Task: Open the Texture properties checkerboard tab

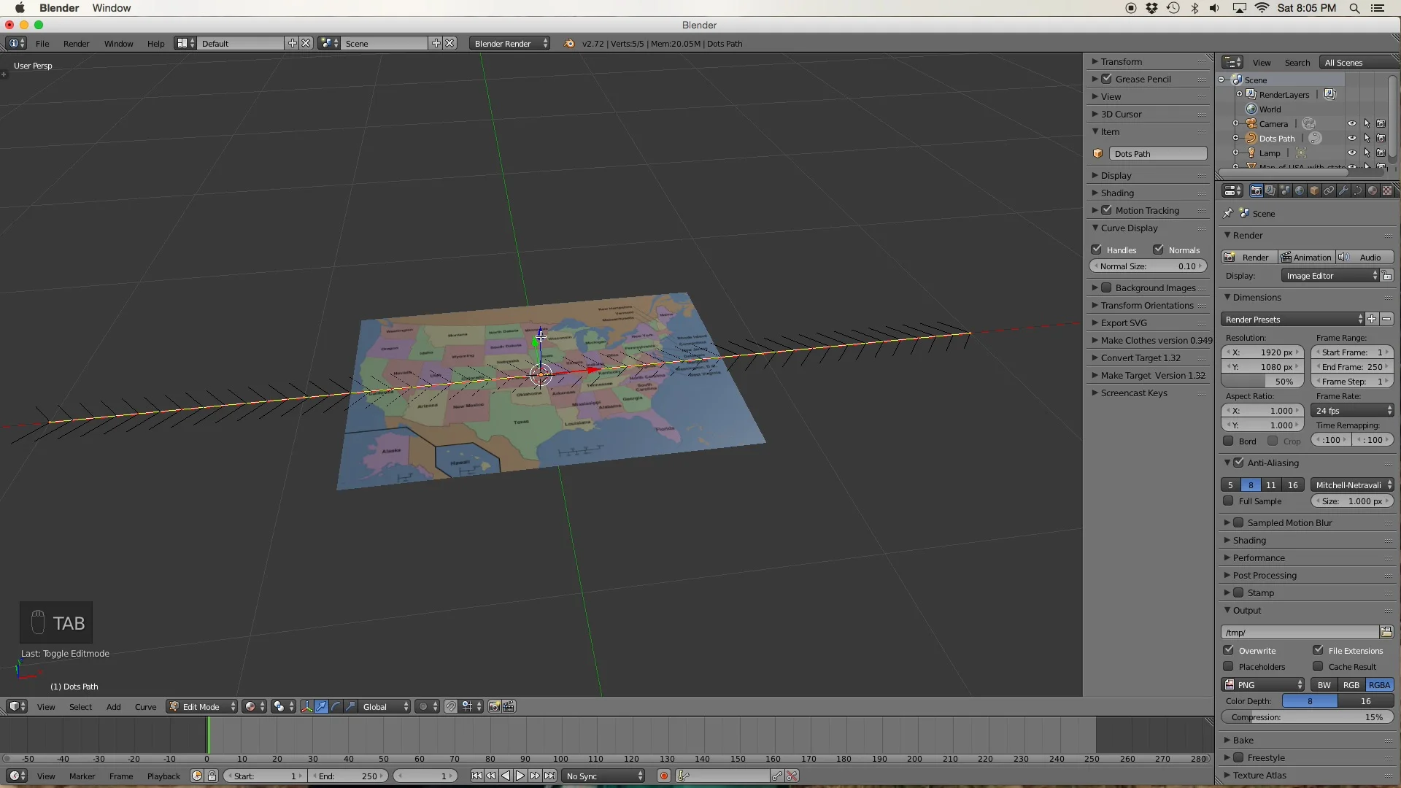Action: tap(1387, 190)
